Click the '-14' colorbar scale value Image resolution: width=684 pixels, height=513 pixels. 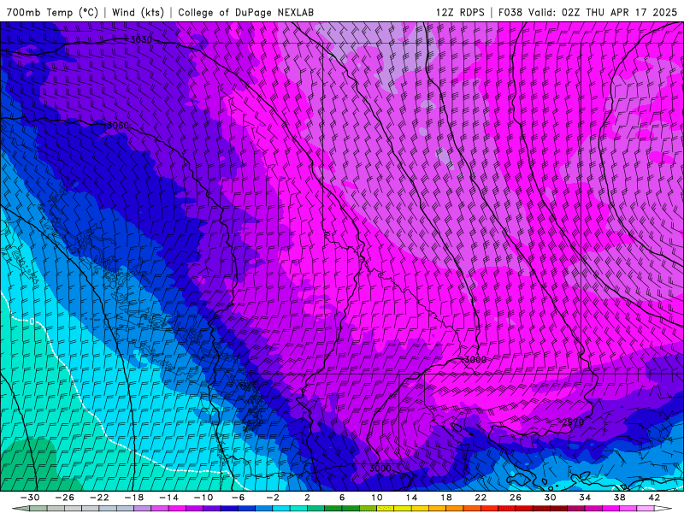click(168, 498)
